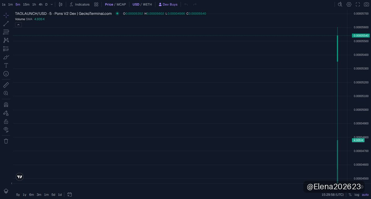This screenshot has width=371, height=199.
Task: Show values in USD
Action: (x=136, y=4)
